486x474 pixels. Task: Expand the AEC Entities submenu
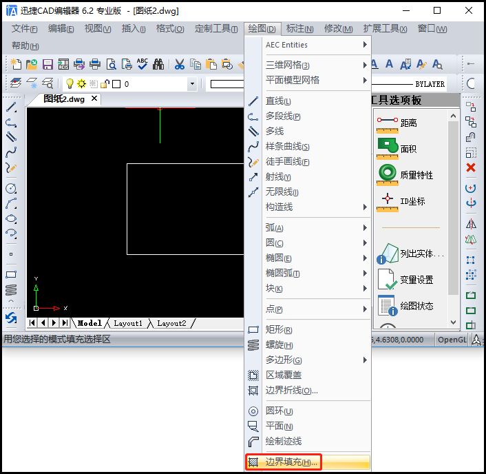click(317, 45)
